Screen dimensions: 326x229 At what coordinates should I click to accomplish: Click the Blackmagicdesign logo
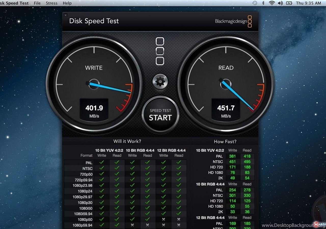click(234, 21)
